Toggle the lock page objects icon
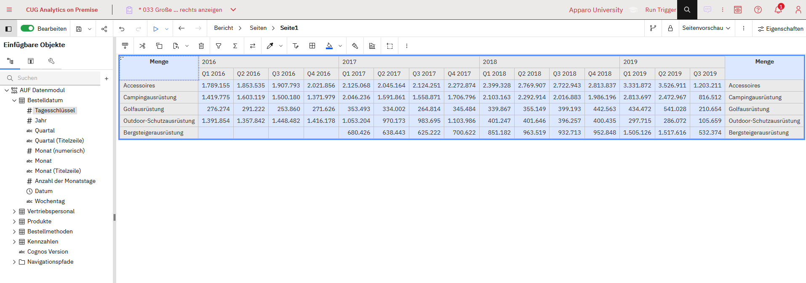Viewport: 806px width, 283px height. coord(670,28)
